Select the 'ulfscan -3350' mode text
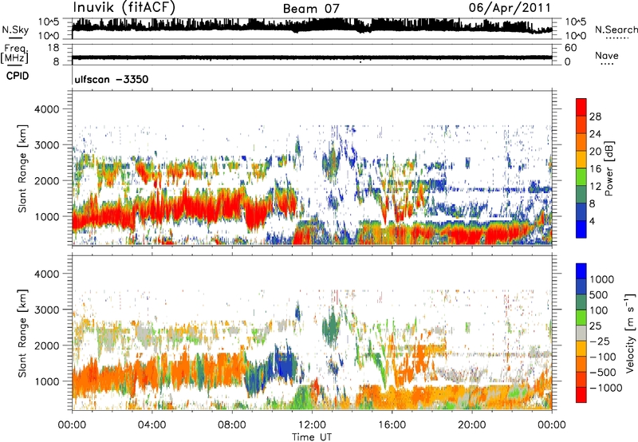 112,79
